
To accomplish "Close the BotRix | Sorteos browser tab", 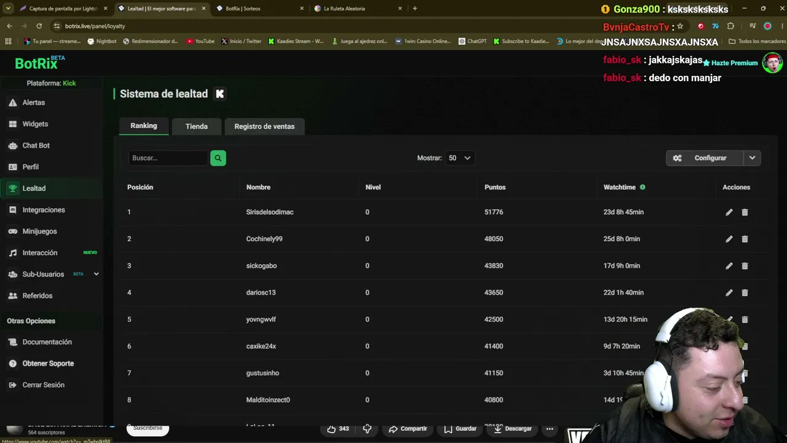I will pyautogui.click(x=302, y=9).
